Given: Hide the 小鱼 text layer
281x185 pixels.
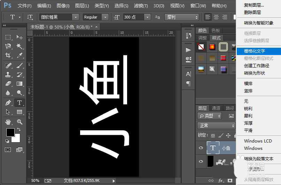Looking at the screenshot, I should point(201,148).
